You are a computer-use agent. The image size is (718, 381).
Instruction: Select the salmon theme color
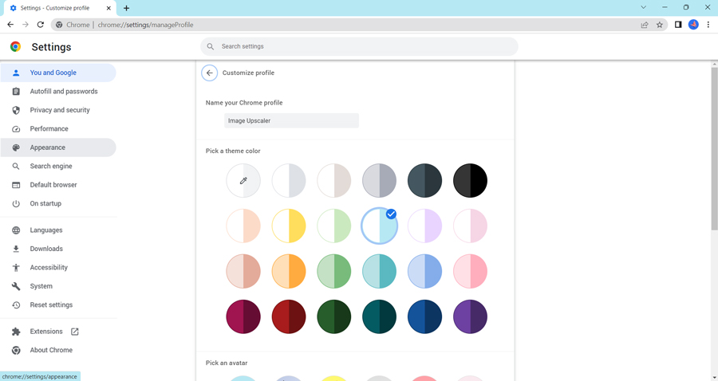pos(243,271)
